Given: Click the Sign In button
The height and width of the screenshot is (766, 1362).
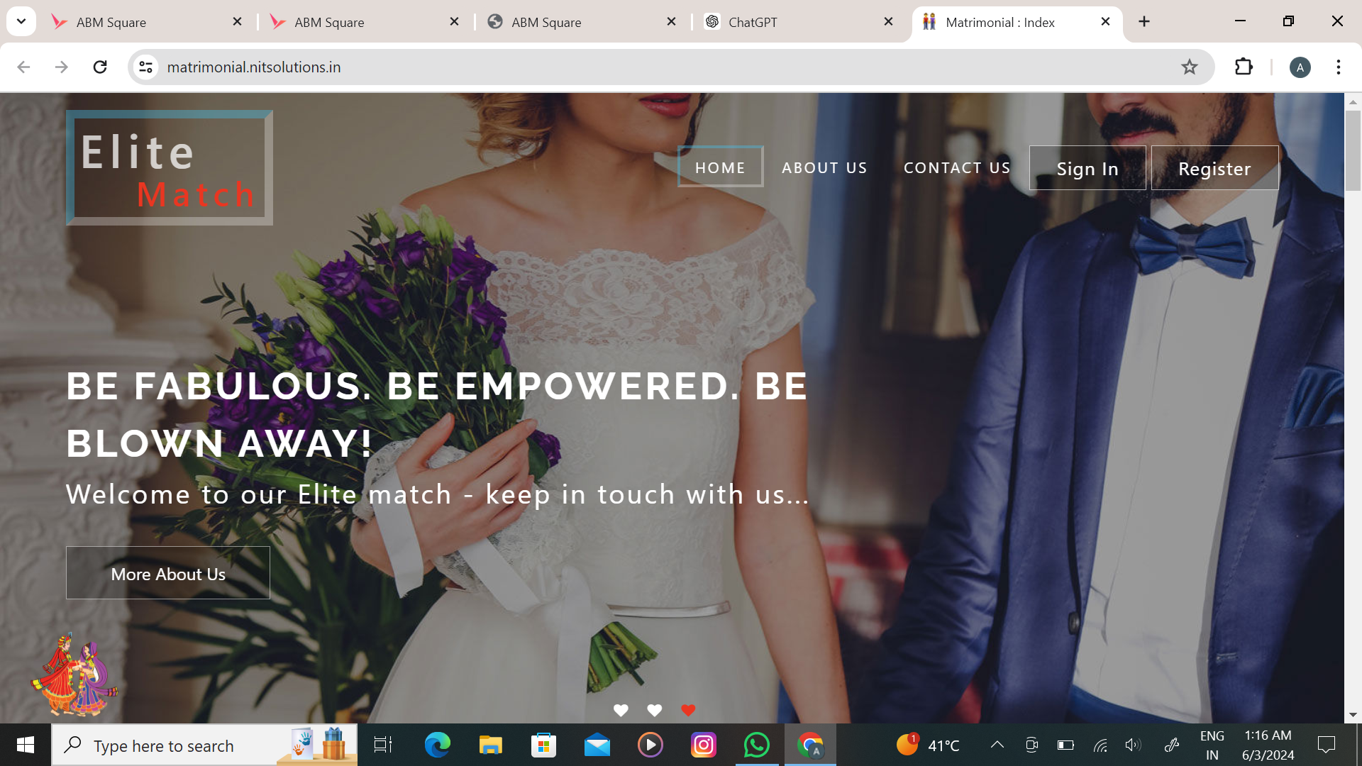Looking at the screenshot, I should 1087,168.
